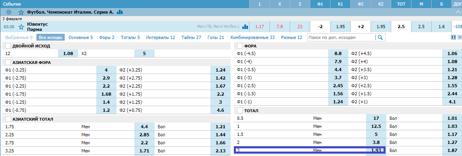Open match statistics for Ювентус Парма
The width and height of the screenshot is (462, 156).
[x=245, y=27]
